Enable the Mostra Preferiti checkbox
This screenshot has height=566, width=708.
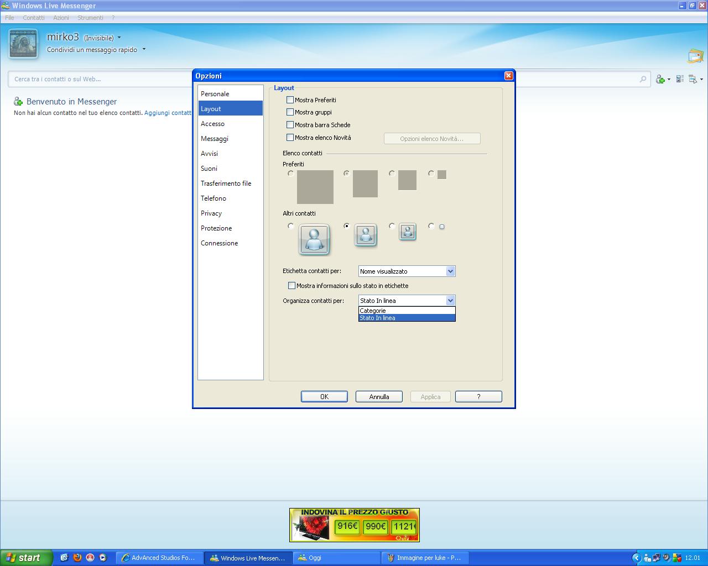pos(290,100)
